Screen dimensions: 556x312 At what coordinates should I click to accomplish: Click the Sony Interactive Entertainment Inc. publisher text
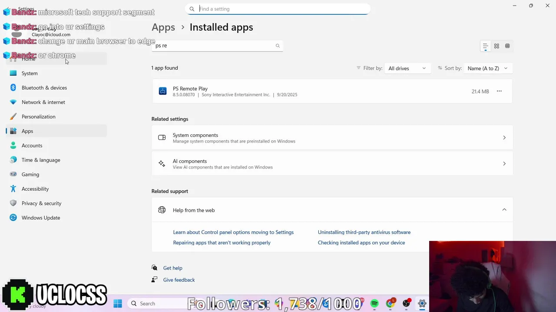[x=236, y=94]
